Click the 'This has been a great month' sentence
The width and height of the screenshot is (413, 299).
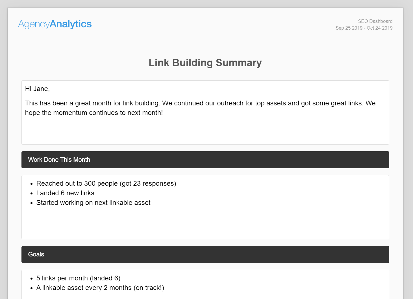[200, 103]
